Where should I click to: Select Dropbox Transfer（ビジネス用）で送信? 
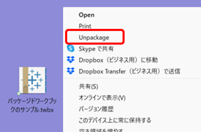[x=130, y=71]
